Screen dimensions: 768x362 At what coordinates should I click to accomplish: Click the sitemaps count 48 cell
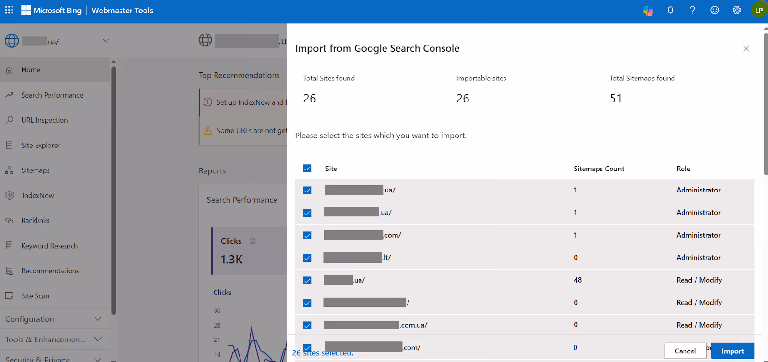pos(578,280)
